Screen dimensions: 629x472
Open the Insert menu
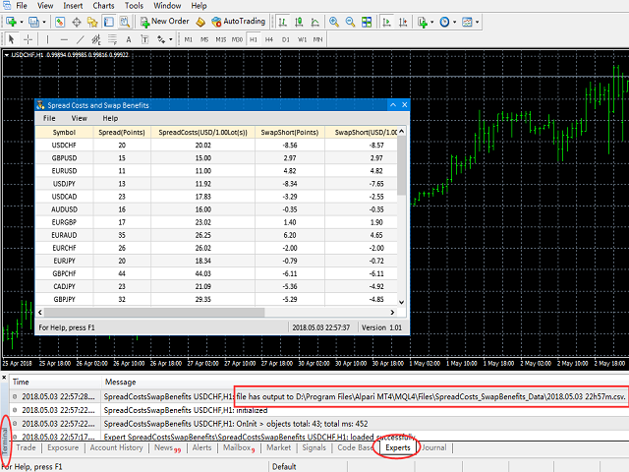pyautogui.click(x=73, y=6)
